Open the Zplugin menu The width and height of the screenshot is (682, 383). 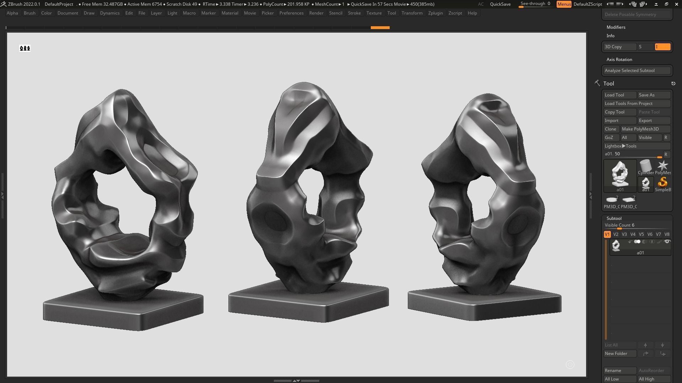(x=435, y=13)
